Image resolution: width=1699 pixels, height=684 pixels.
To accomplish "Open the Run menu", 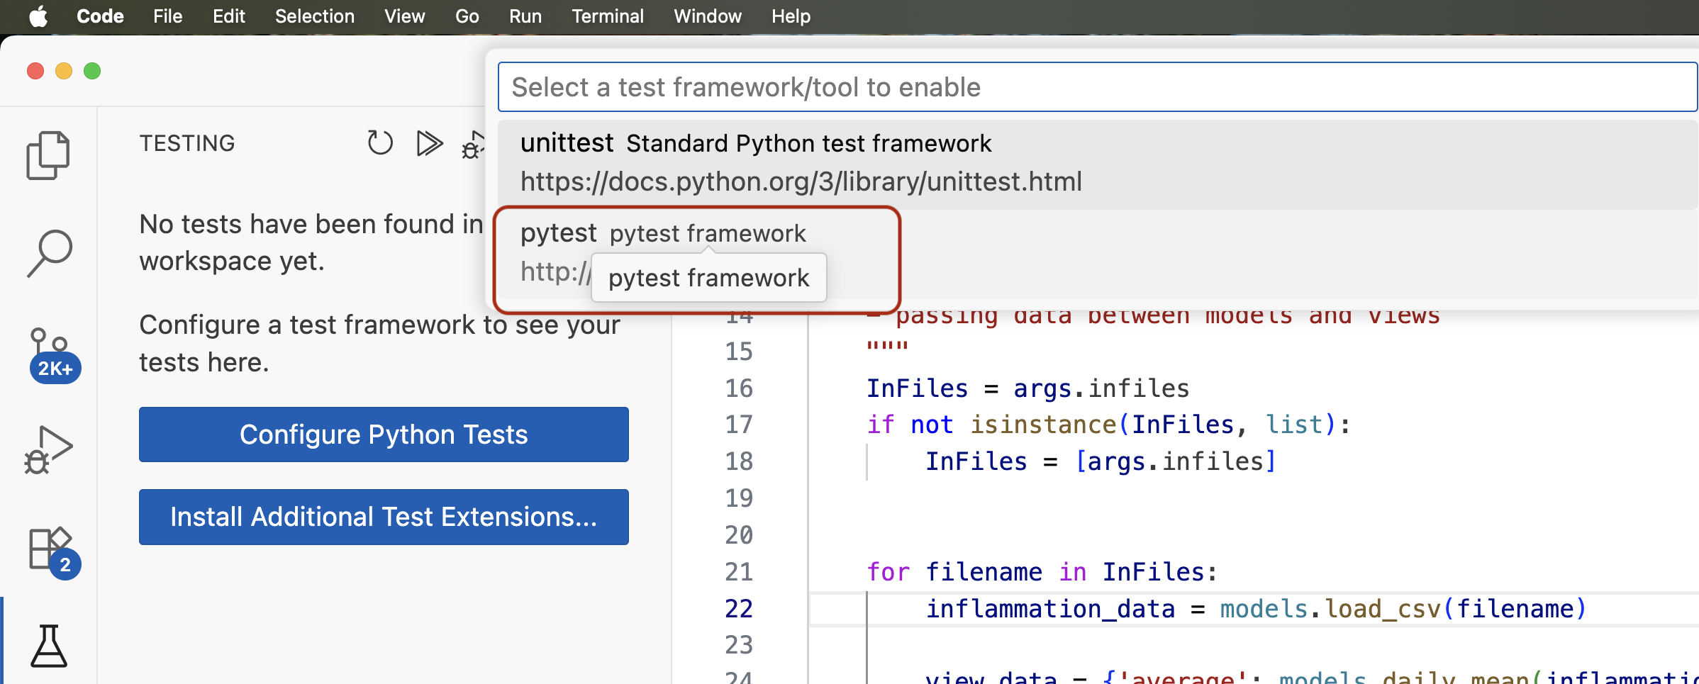I will point(525,16).
